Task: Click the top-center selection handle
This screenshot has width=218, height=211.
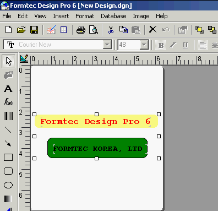Action: [x=96, y=114]
